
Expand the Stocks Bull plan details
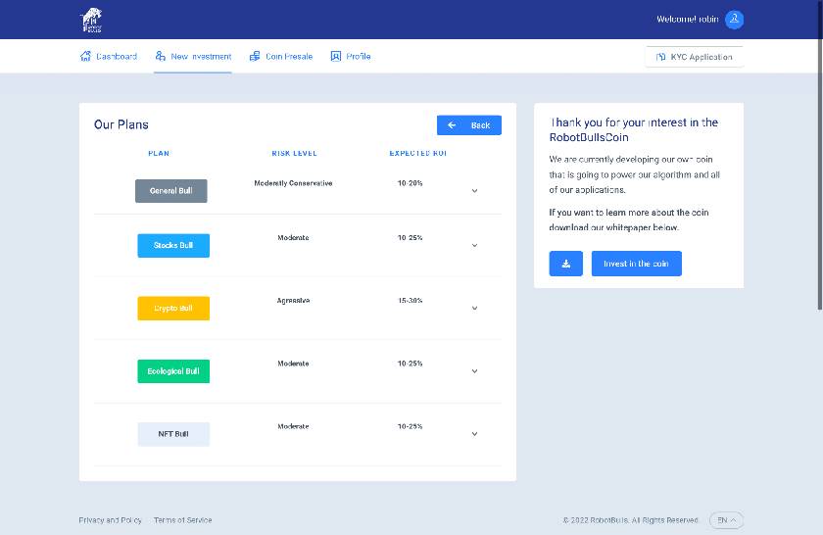(474, 246)
